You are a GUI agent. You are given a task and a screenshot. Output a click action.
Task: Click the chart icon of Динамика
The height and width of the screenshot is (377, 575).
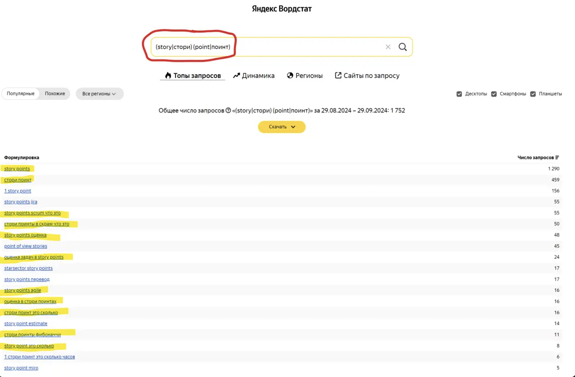[236, 75]
